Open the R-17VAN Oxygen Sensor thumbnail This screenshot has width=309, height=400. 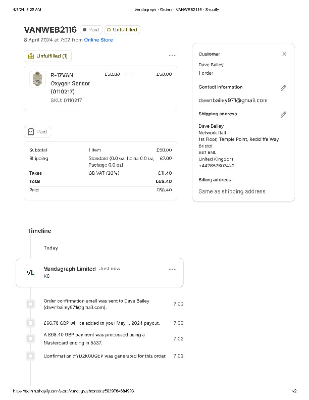(37, 79)
